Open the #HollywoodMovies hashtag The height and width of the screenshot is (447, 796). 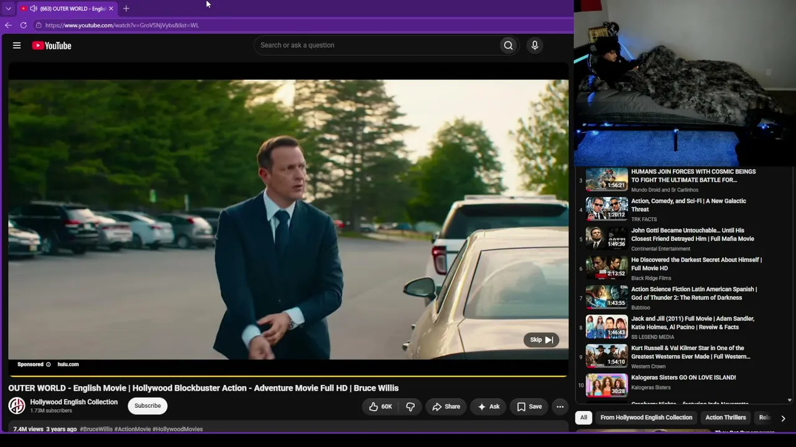177,429
